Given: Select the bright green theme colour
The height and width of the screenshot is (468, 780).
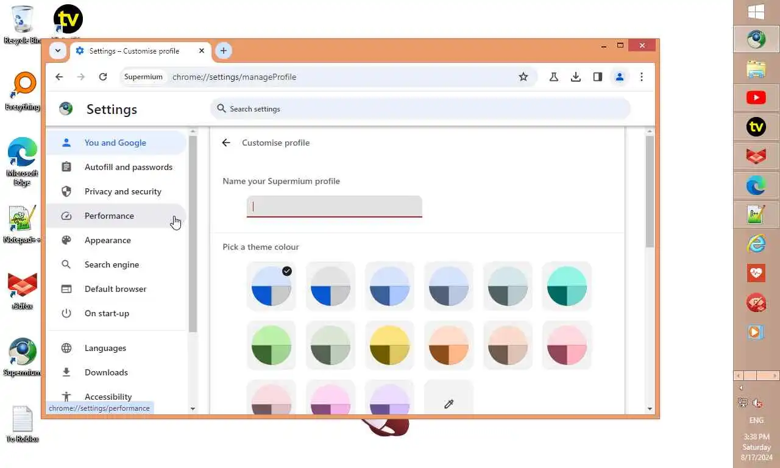Looking at the screenshot, I should point(271,346).
